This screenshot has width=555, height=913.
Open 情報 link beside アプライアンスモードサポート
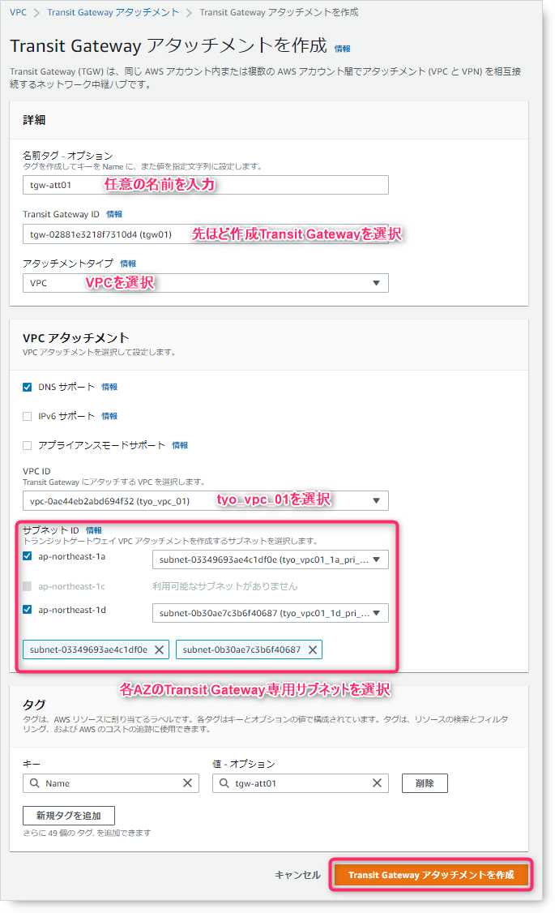click(x=180, y=445)
